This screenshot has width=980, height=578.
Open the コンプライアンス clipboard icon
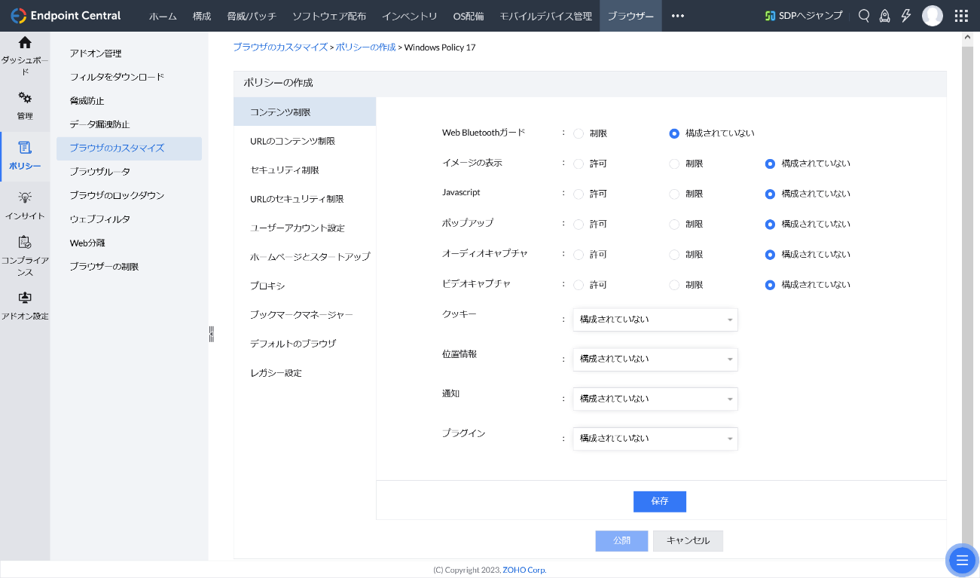coord(25,243)
